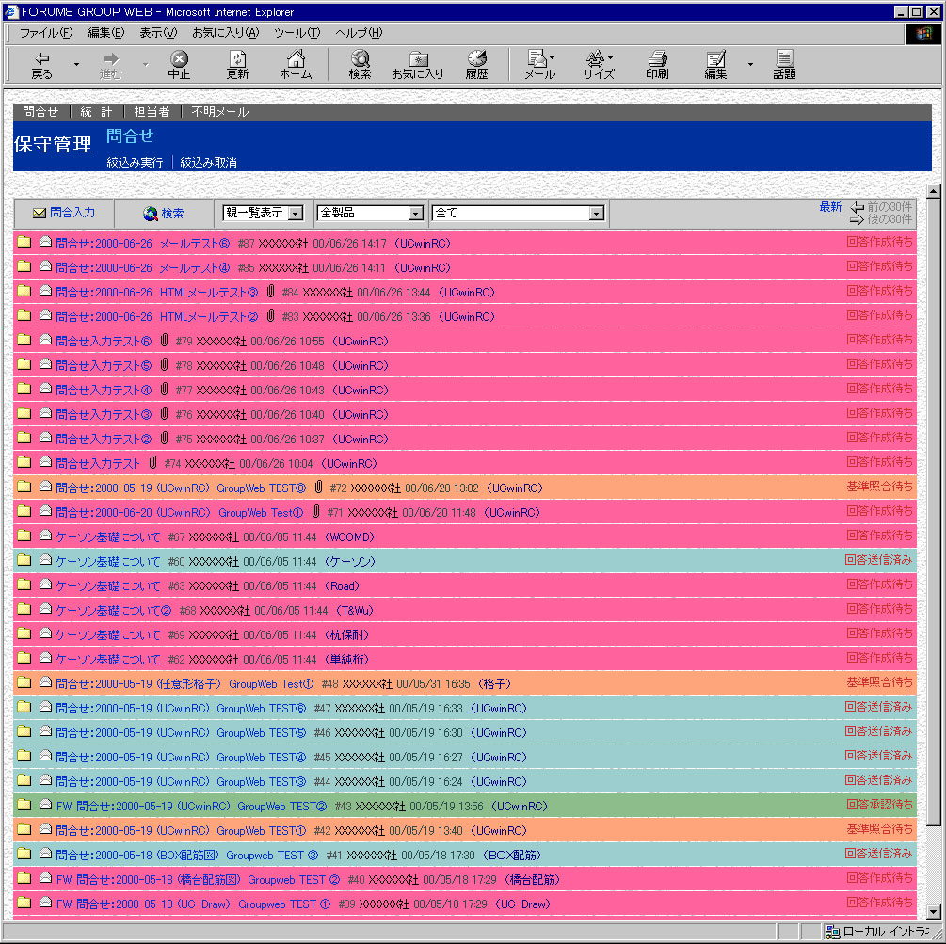
Task: Click the 絞込み実行 link
Action: pos(135,163)
